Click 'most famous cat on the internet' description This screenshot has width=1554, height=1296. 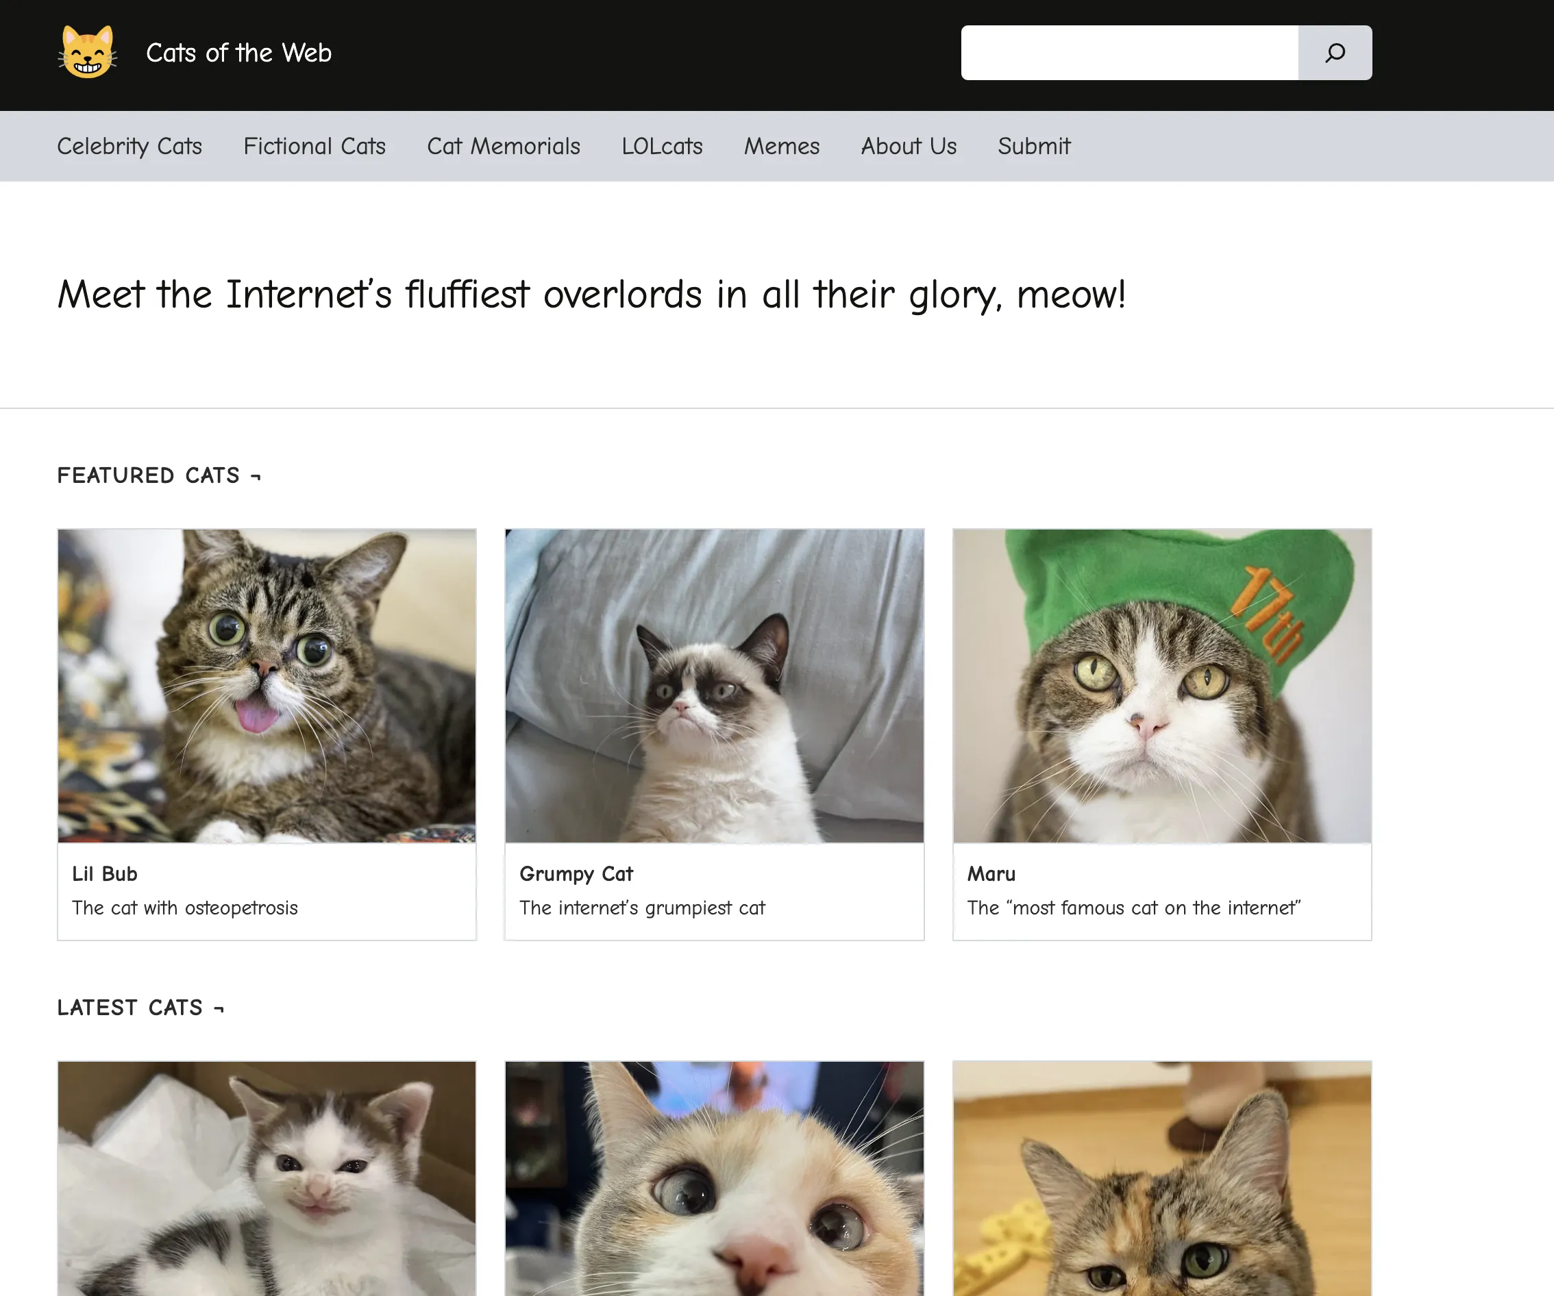[x=1134, y=908]
